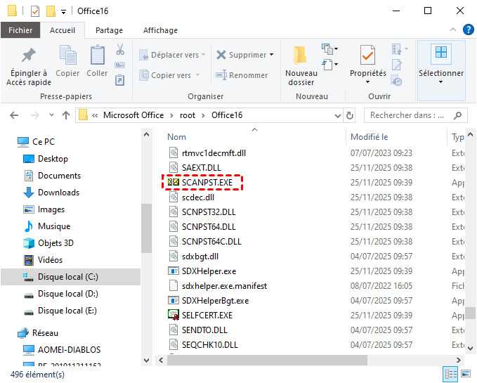Open the Help question mark icon
Viewport: 477px width, 383px height.
468,30
